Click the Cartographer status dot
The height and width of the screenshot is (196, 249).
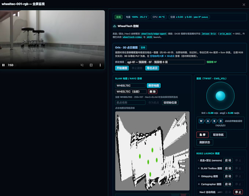pyautogui.click(x=199, y=184)
